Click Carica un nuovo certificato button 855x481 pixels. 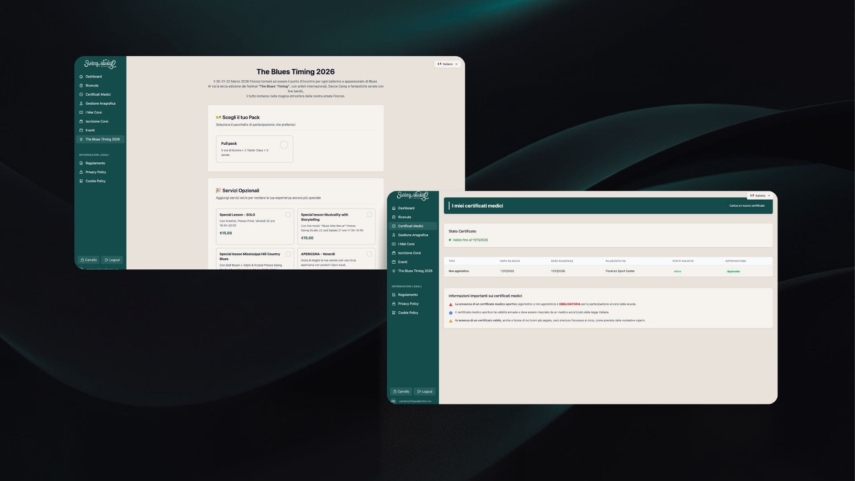coord(747,206)
